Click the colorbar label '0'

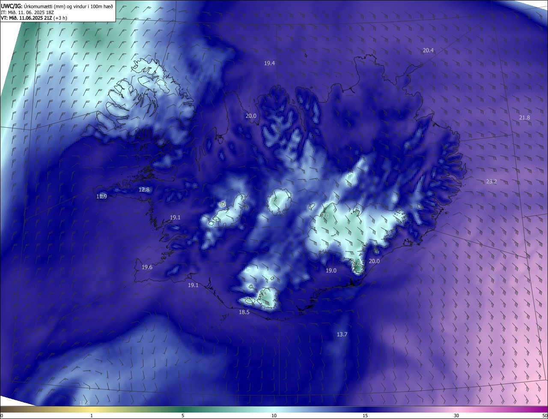[2, 416]
